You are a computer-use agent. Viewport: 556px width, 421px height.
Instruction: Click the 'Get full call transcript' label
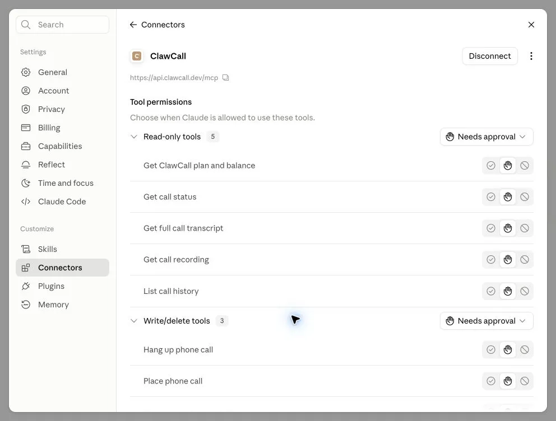[x=183, y=228]
